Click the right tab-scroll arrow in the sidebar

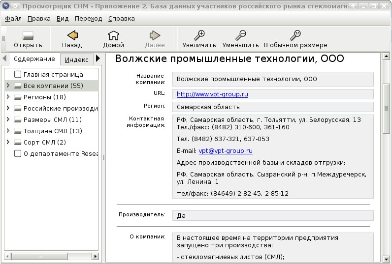point(98,59)
